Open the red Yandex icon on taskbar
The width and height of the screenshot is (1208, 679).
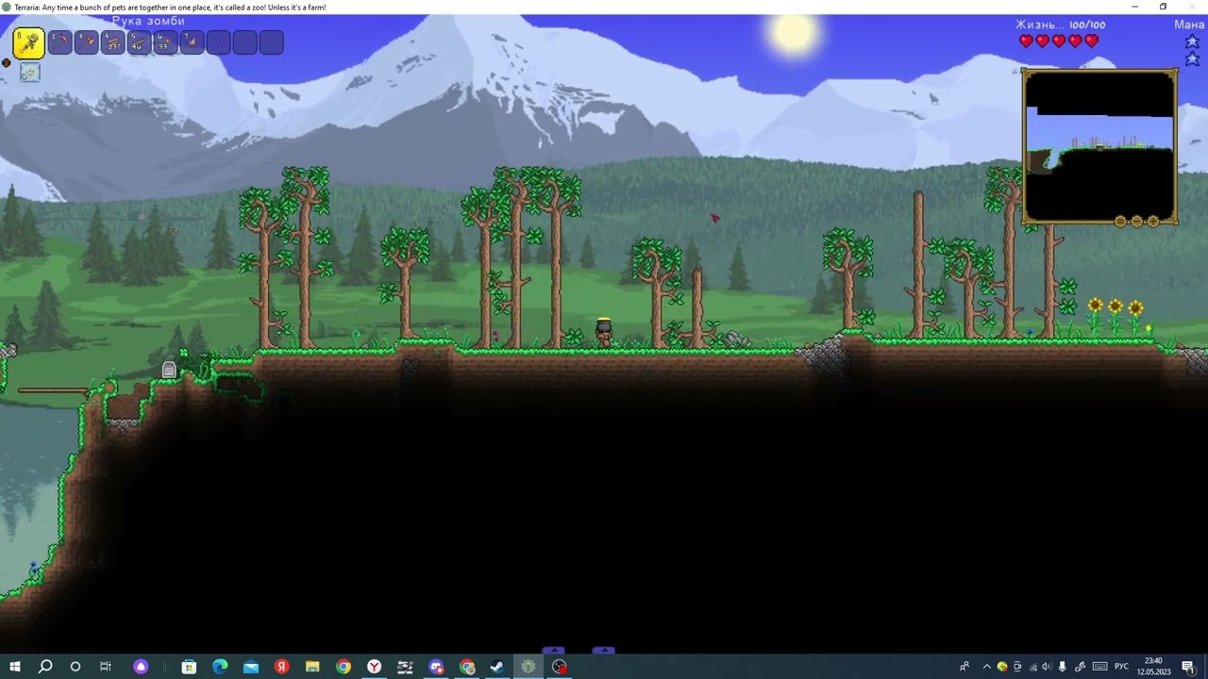[x=281, y=667]
